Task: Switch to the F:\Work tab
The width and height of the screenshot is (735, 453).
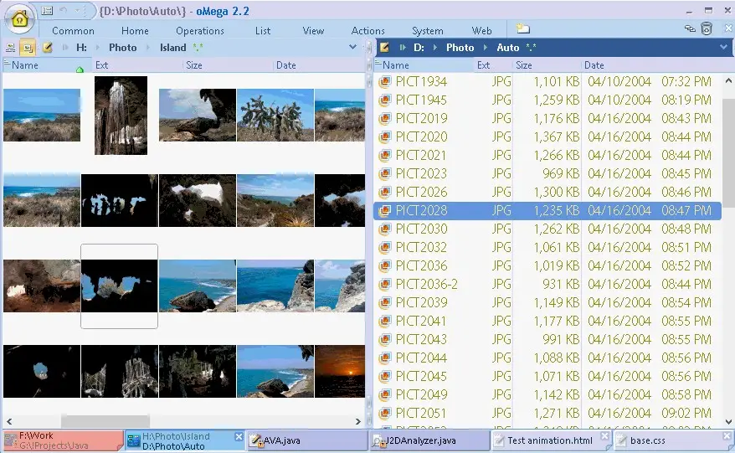Action: point(63,440)
